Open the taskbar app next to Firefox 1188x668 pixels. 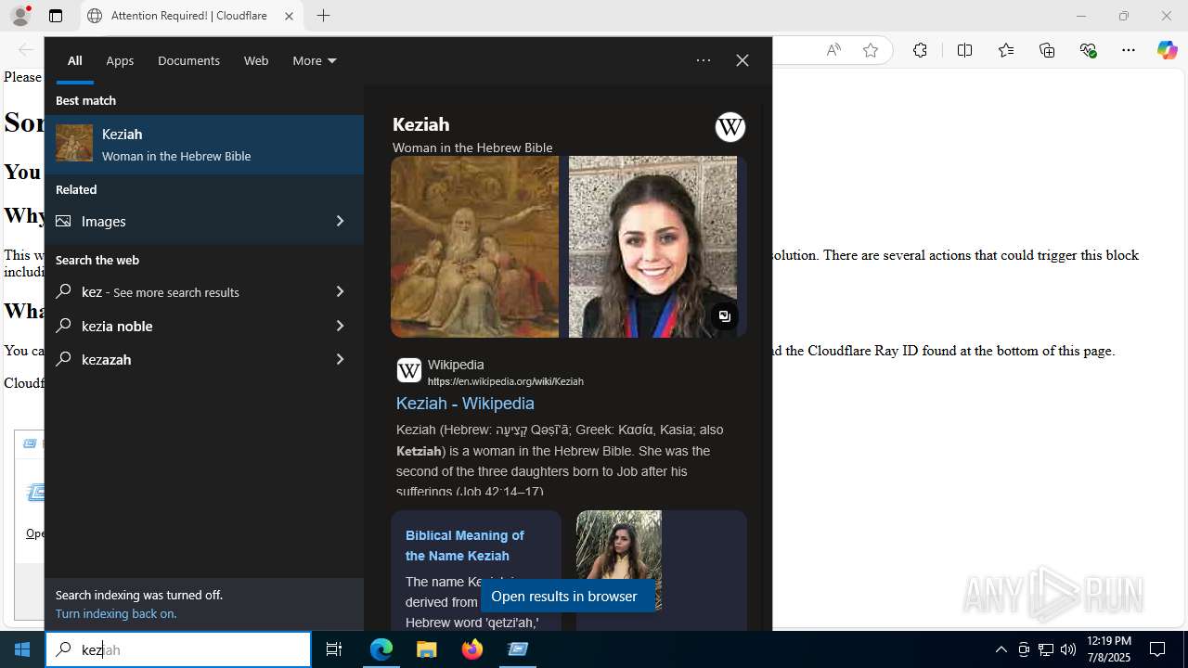coord(518,649)
